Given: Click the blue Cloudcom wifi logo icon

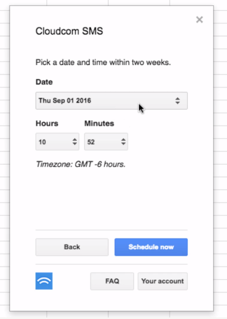Looking at the screenshot, I should coord(44,281).
